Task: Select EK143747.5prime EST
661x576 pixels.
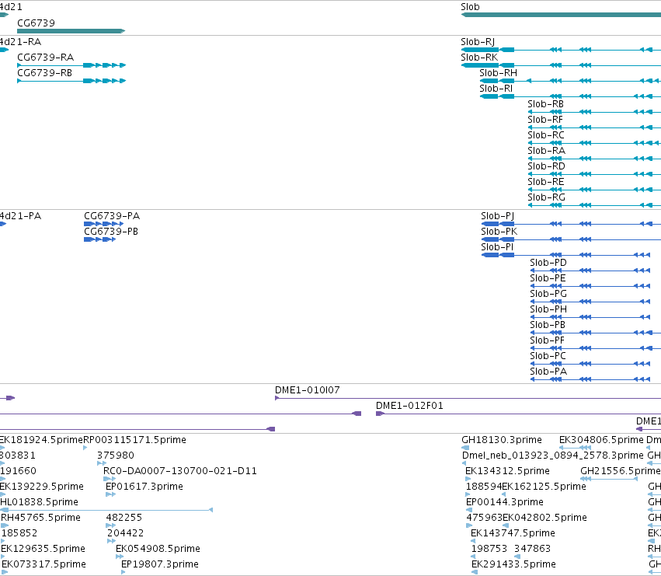Action: [513, 533]
